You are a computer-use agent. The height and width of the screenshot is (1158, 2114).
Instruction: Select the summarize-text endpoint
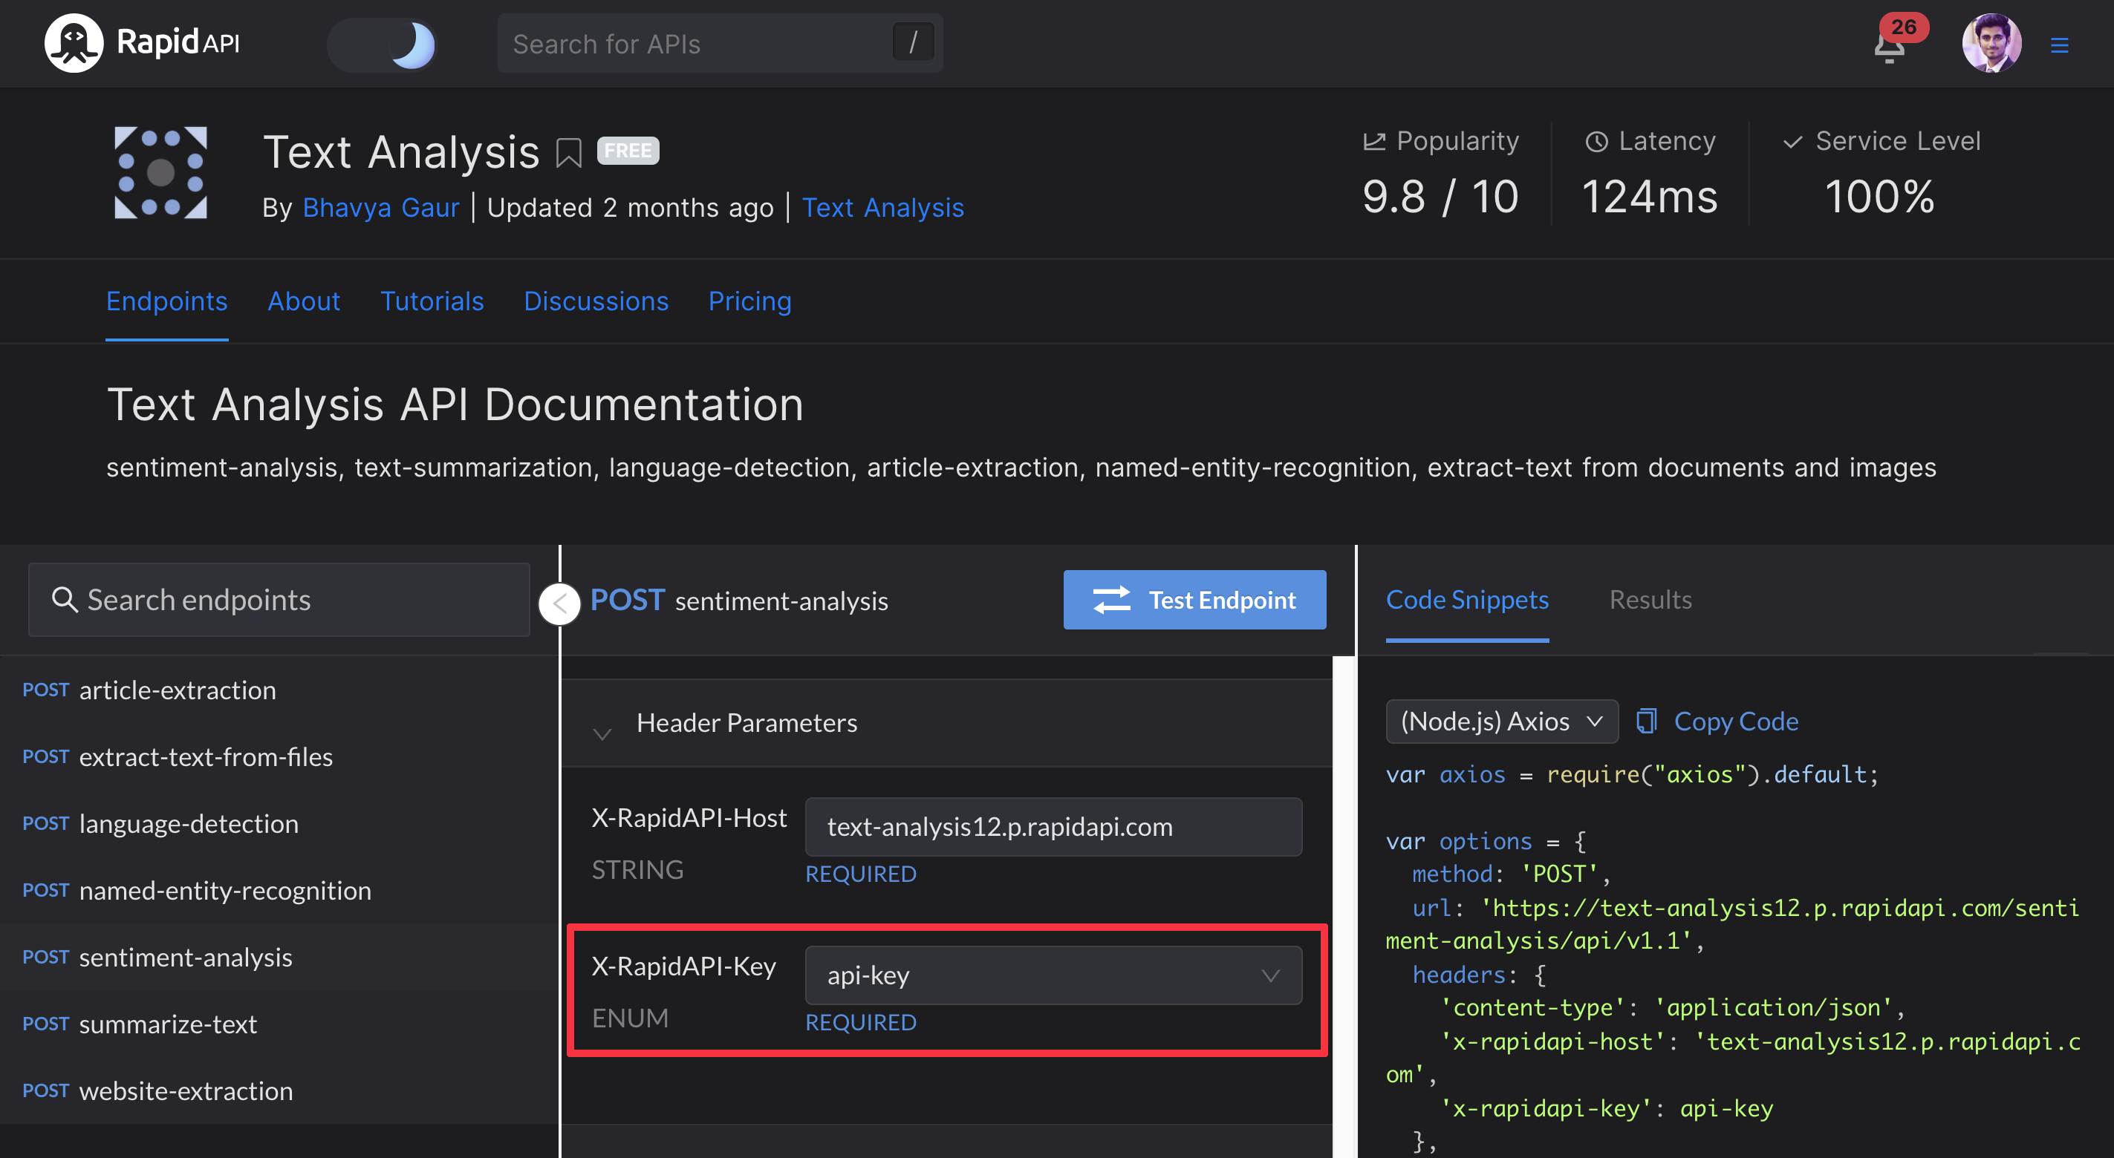[x=167, y=1024]
